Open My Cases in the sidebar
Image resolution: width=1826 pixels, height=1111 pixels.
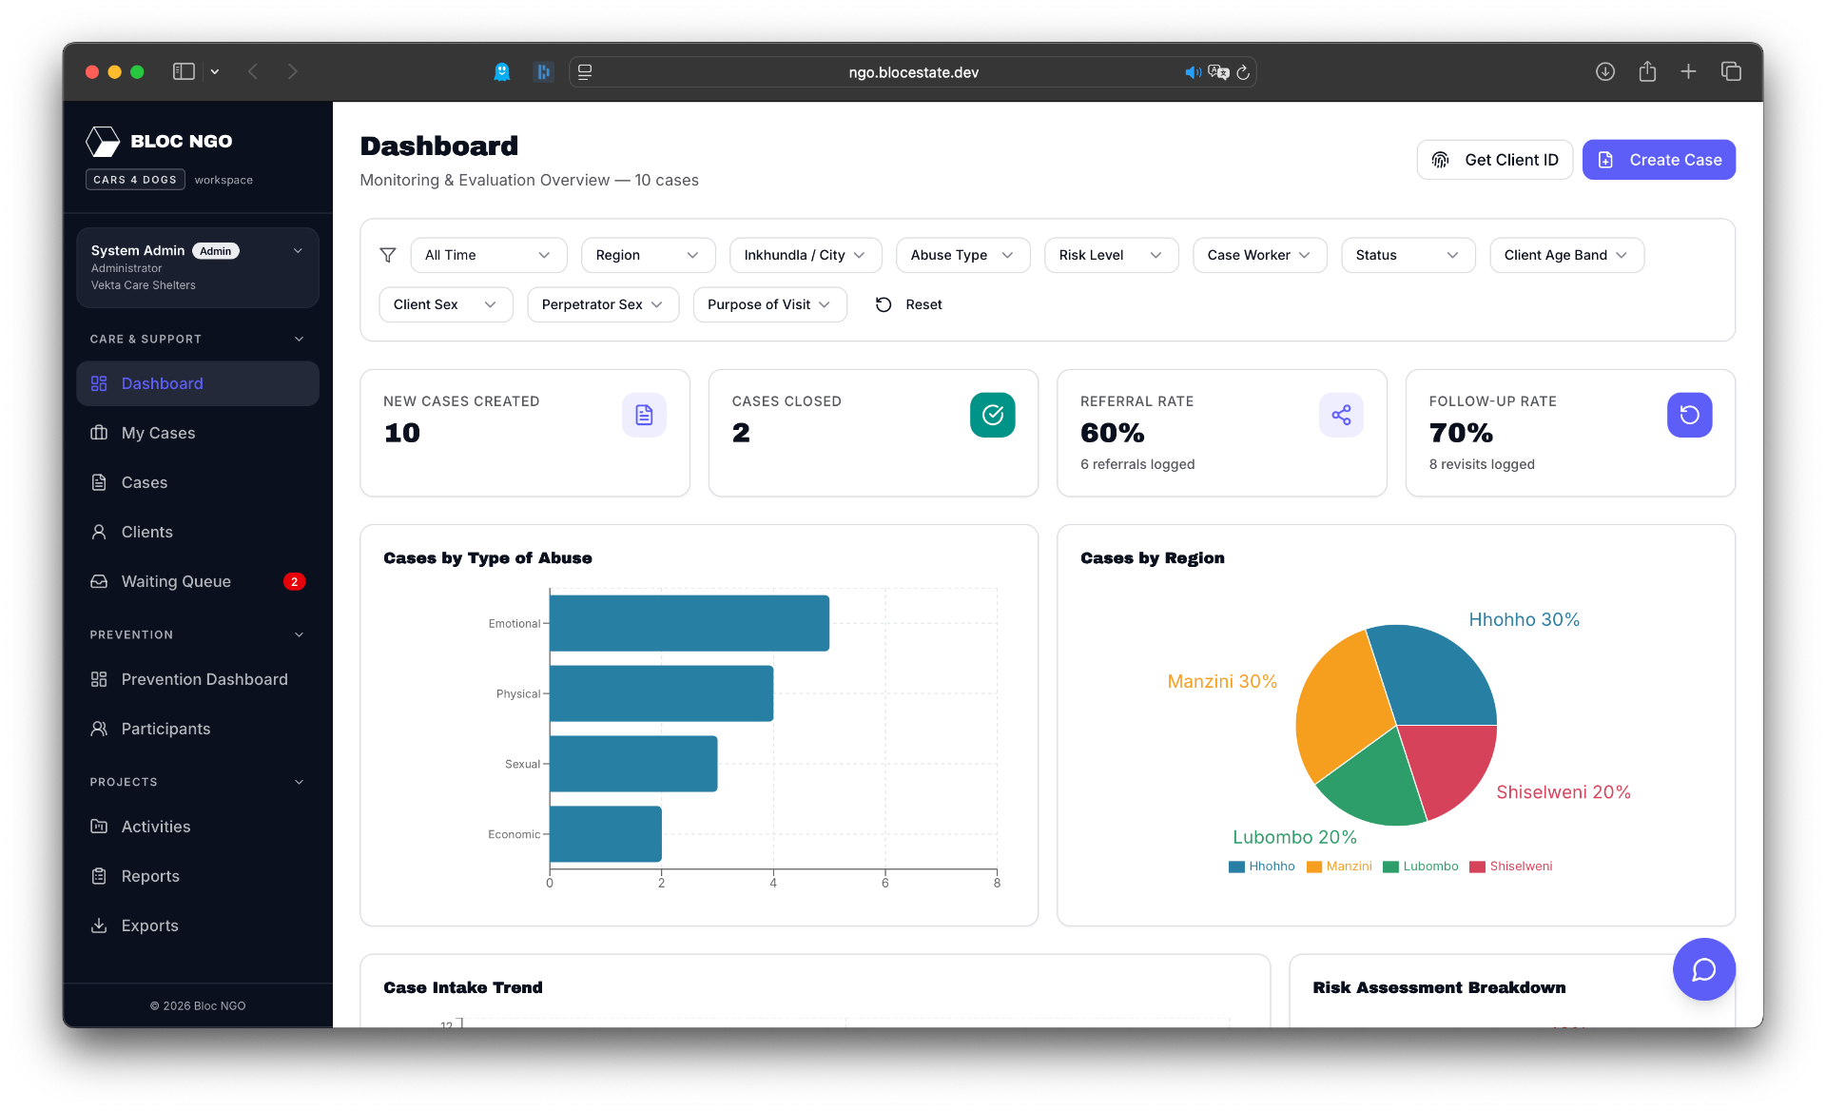coord(197,433)
